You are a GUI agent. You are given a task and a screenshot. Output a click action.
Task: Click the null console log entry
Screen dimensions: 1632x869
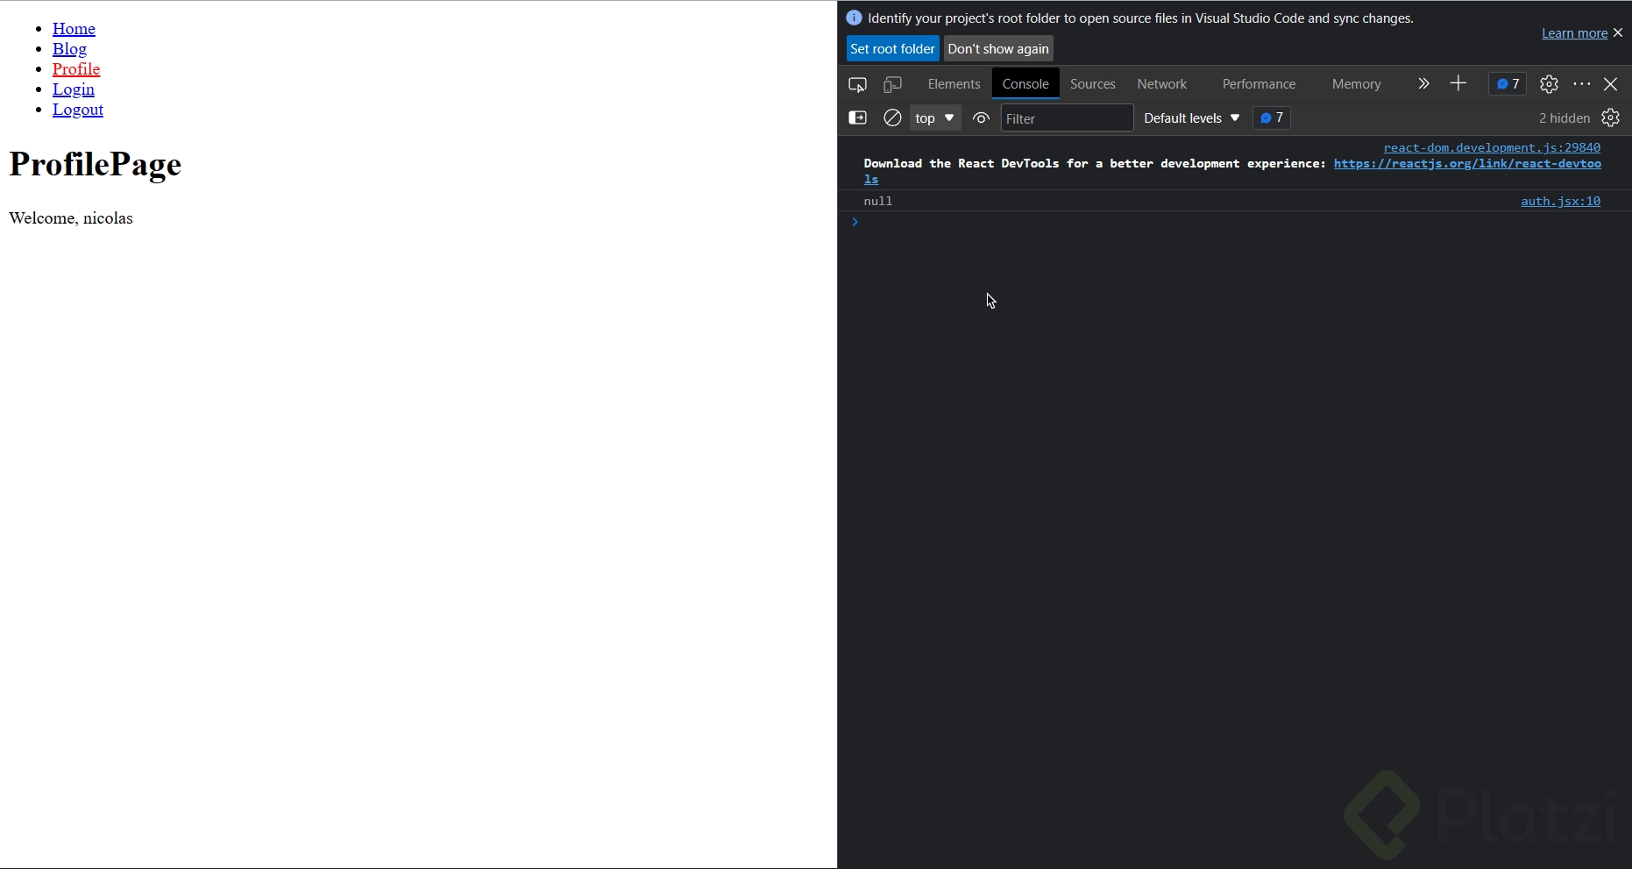coord(877,201)
